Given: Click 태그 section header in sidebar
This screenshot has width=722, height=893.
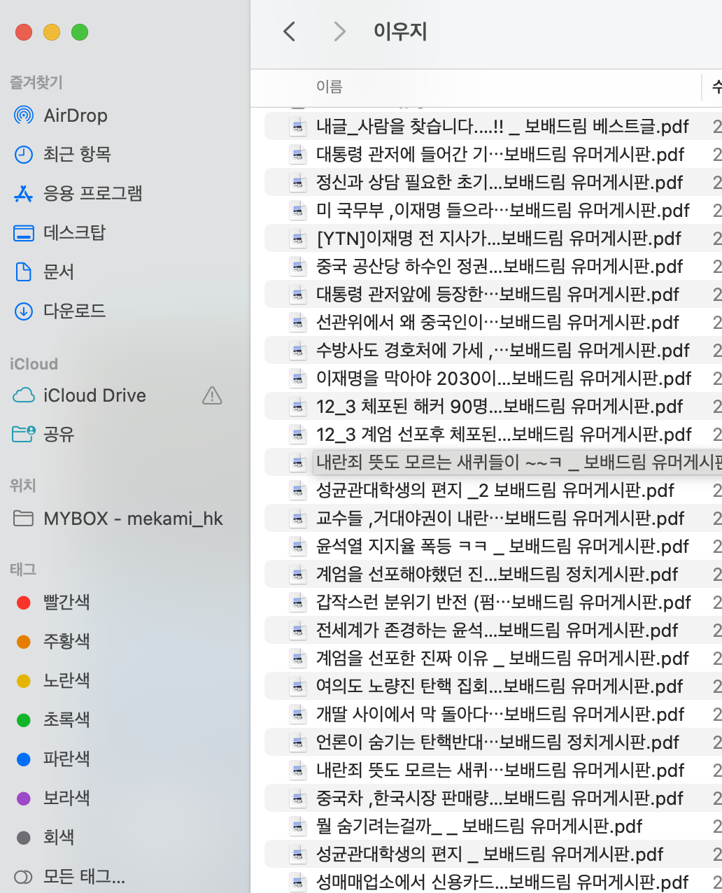Looking at the screenshot, I should pyautogui.click(x=22, y=570).
